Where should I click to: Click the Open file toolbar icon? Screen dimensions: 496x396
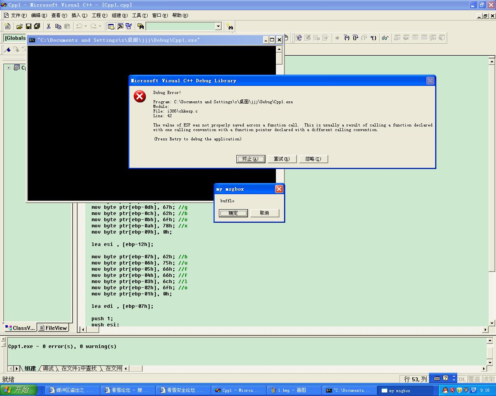(19, 26)
